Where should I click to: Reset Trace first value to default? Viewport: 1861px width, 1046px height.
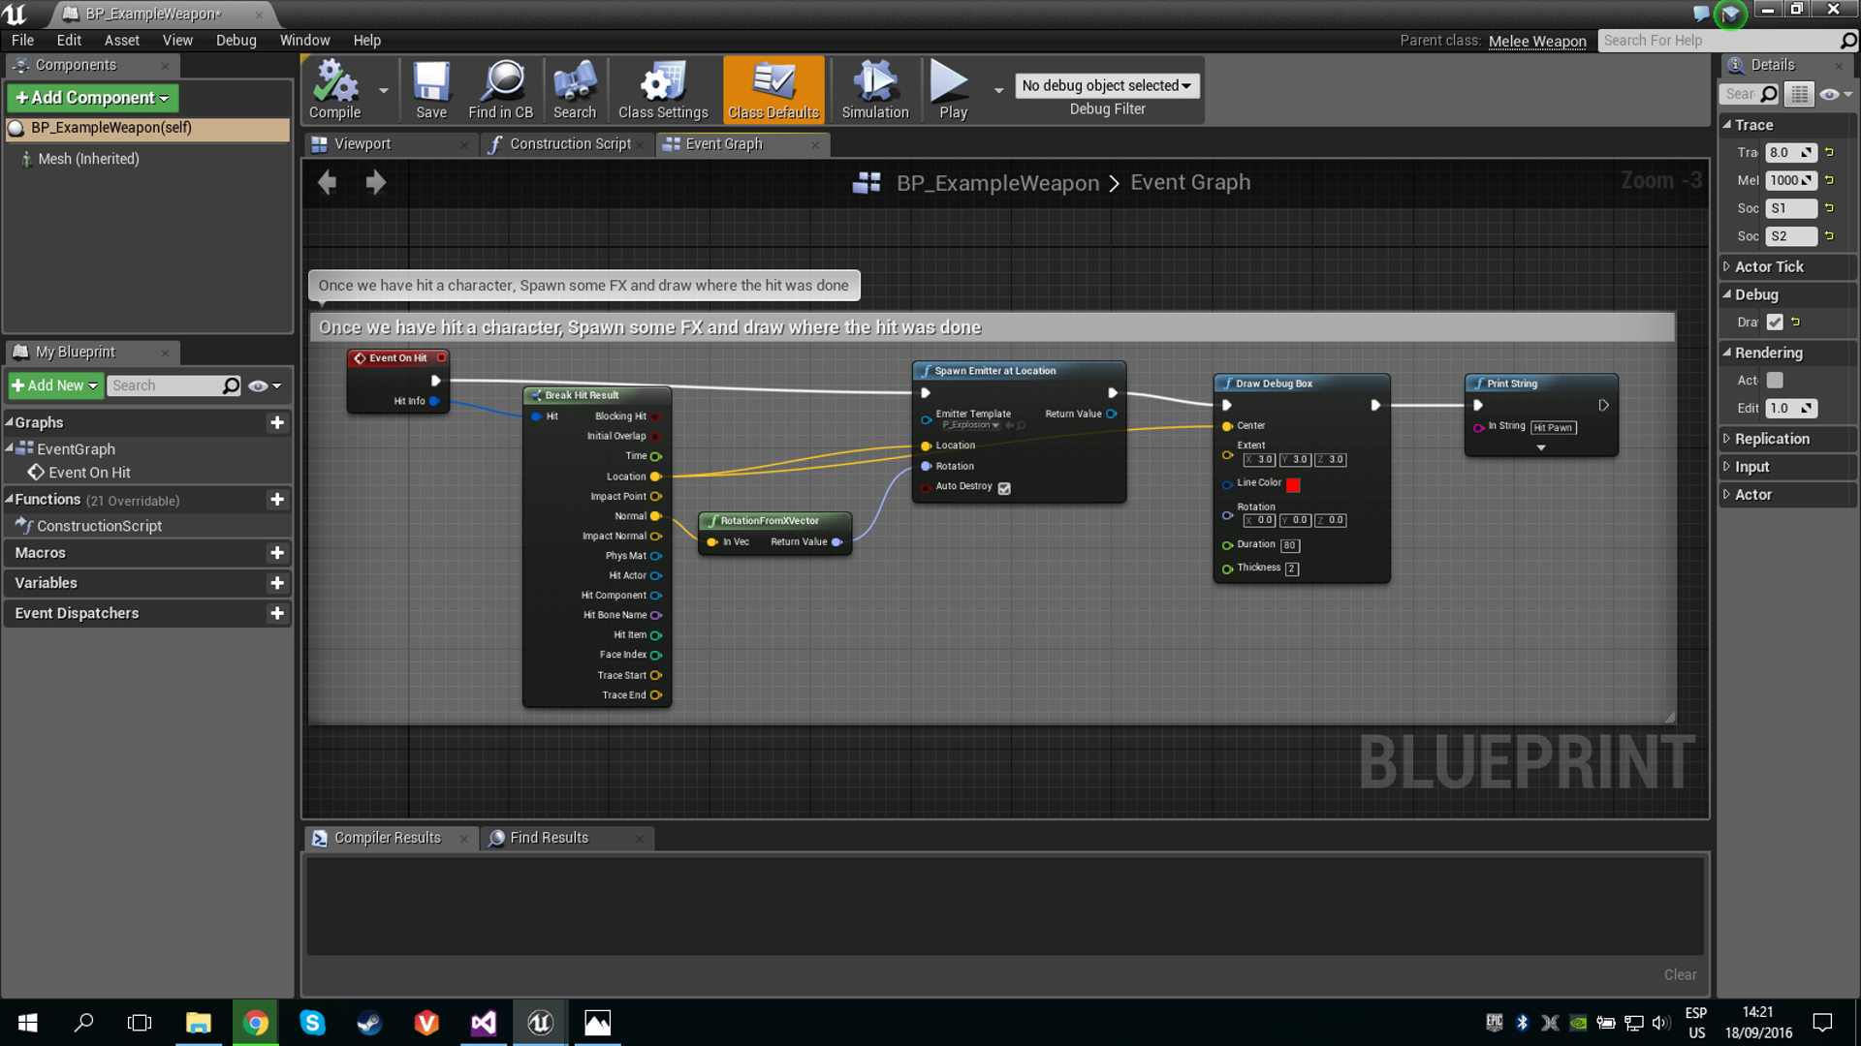(1830, 152)
